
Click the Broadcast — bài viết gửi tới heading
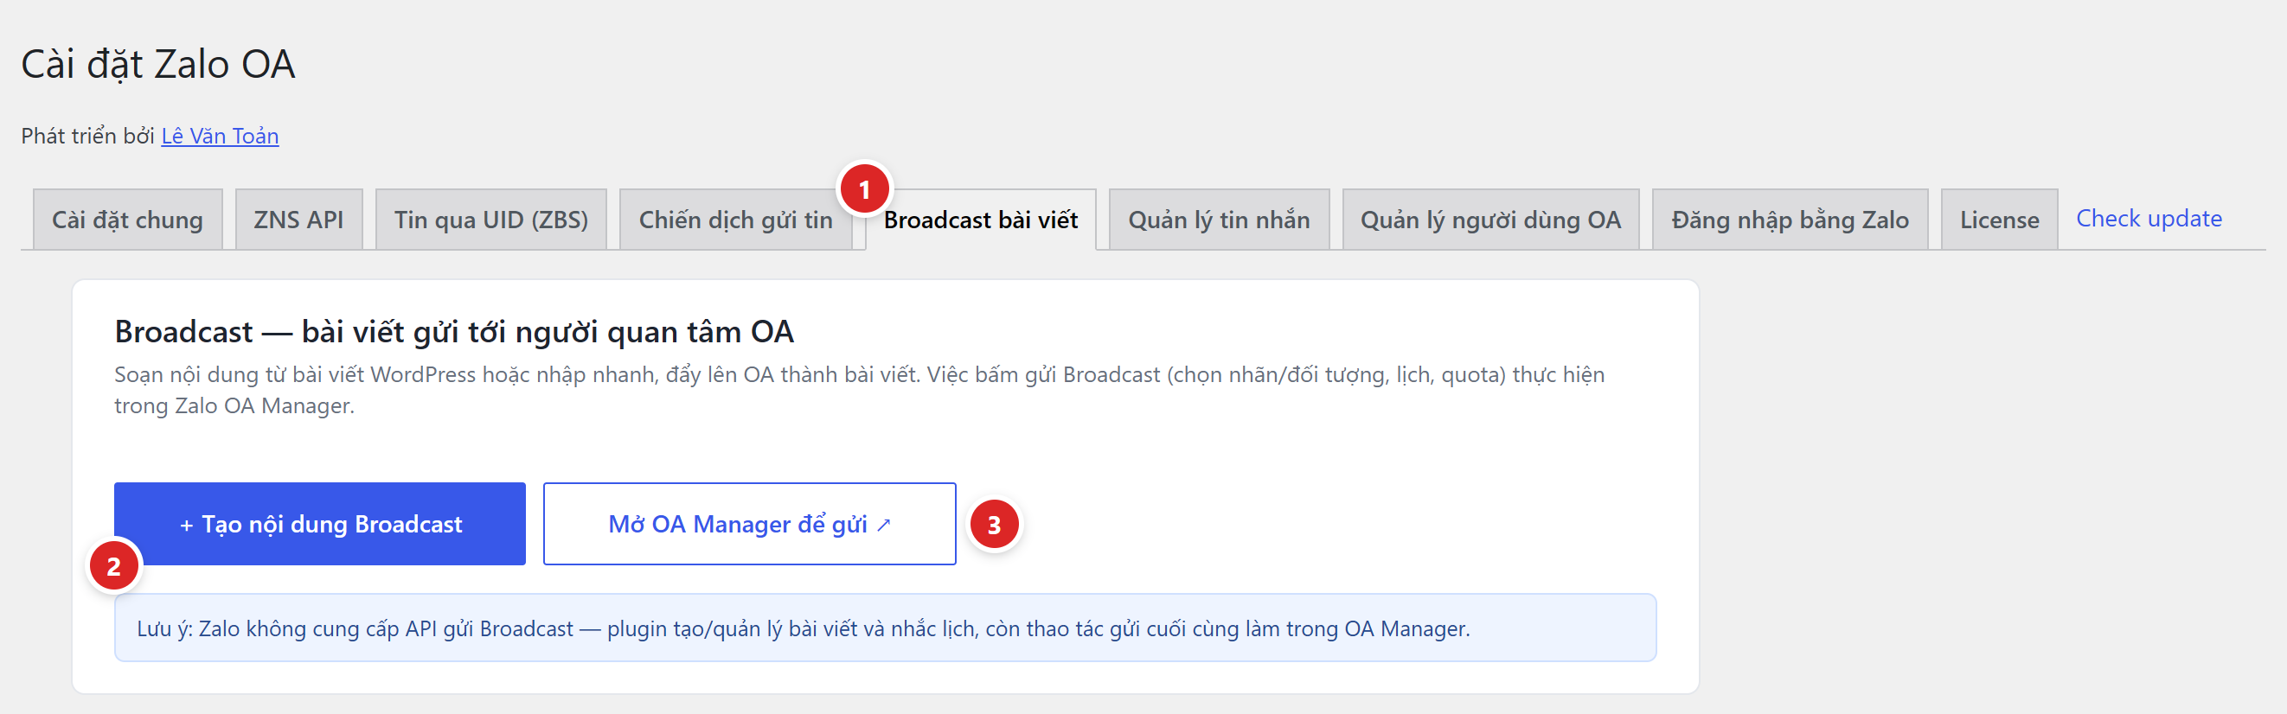(x=453, y=332)
